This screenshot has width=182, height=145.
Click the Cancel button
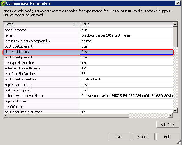click(x=143, y=137)
